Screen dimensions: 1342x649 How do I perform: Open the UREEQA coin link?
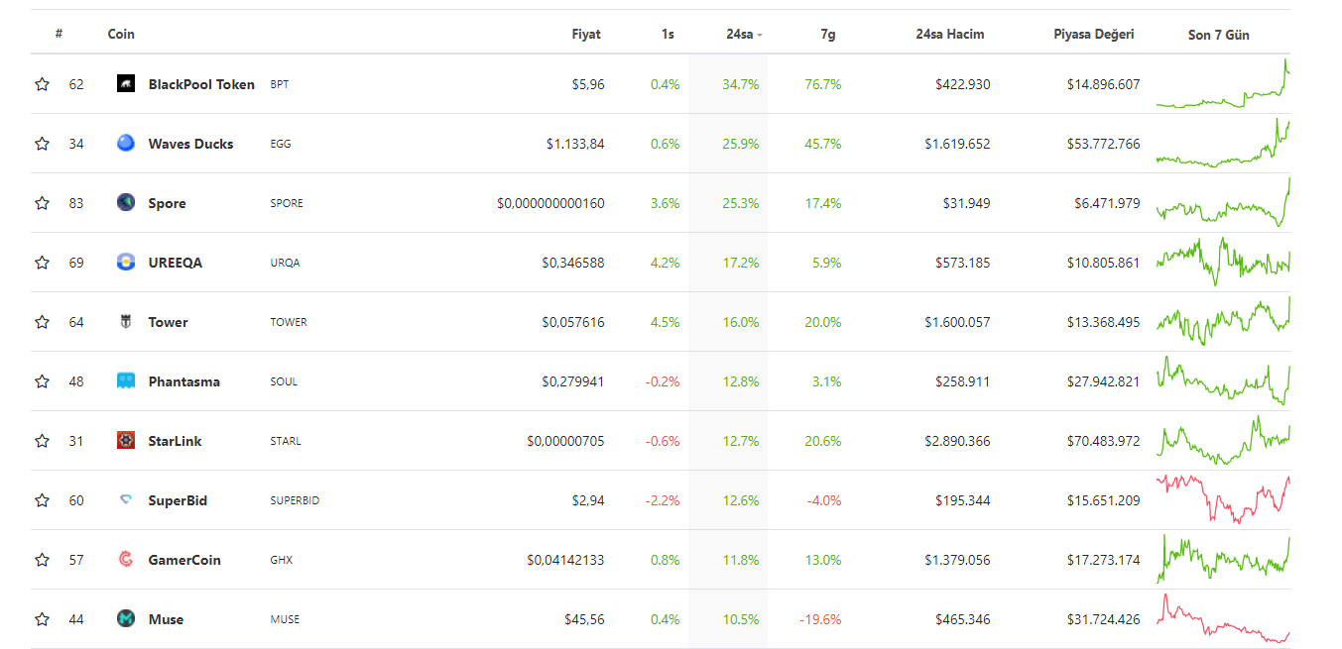[x=175, y=263]
